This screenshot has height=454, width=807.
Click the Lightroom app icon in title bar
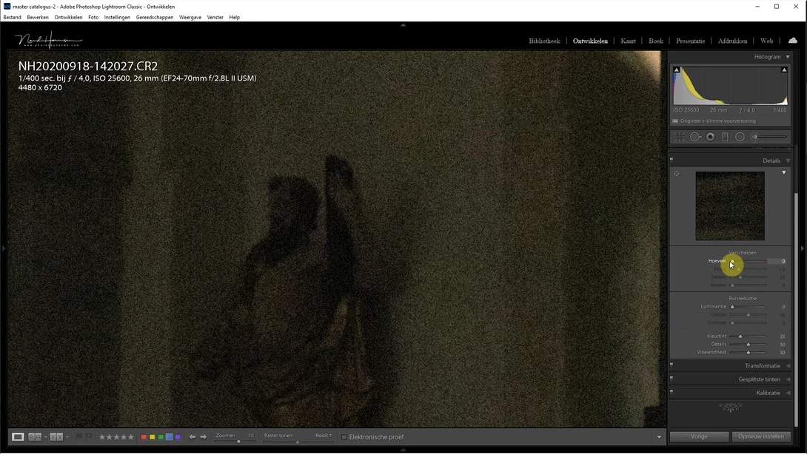point(7,6)
